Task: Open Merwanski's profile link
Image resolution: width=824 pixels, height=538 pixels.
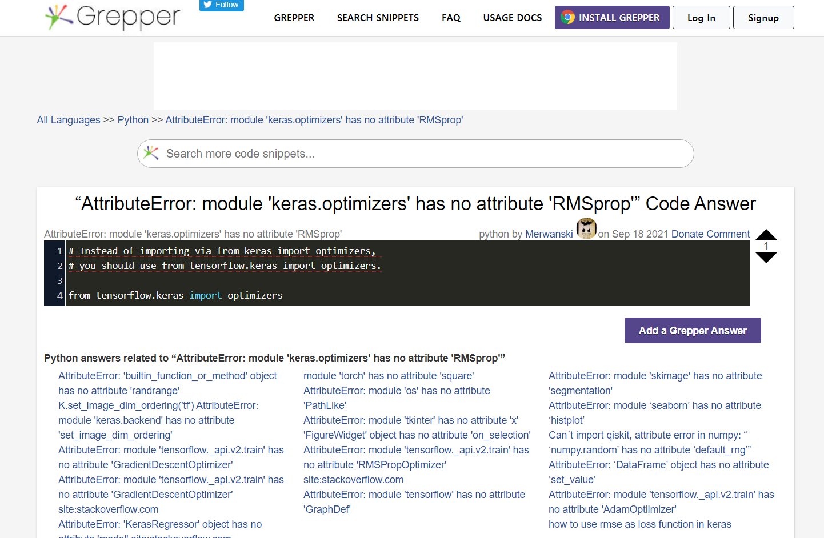Action: [x=549, y=234]
